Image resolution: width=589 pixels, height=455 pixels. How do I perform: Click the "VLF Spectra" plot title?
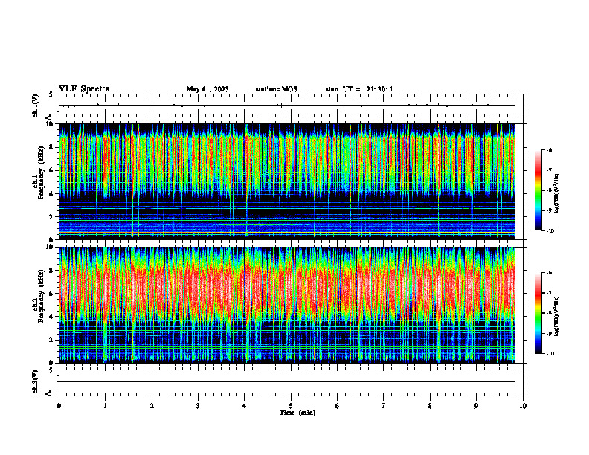(x=84, y=89)
